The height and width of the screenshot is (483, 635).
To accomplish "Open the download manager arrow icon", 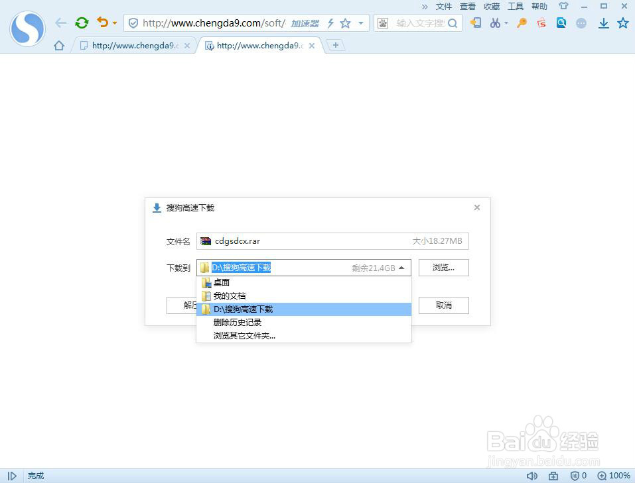I will (x=603, y=23).
